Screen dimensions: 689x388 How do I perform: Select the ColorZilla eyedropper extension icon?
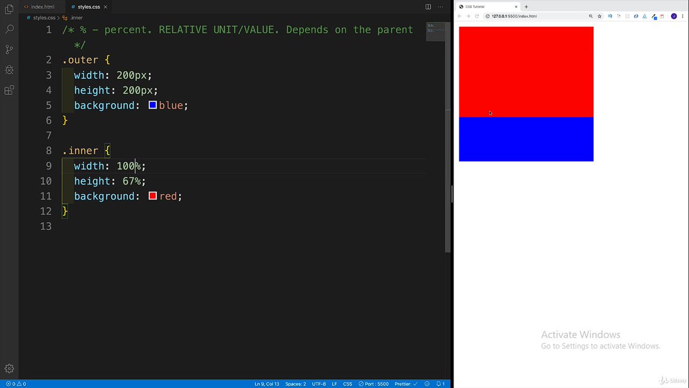[653, 16]
